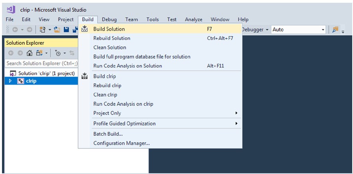This screenshot has width=353, height=174.
Task: Open the Debug menu
Action: click(109, 19)
